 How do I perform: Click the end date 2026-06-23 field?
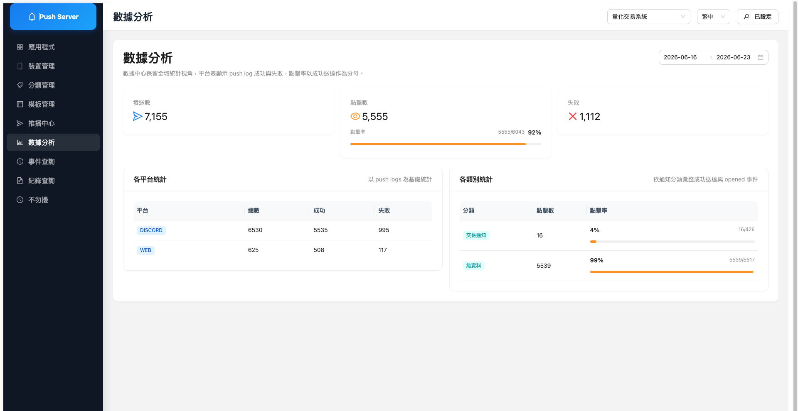click(x=733, y=57)
